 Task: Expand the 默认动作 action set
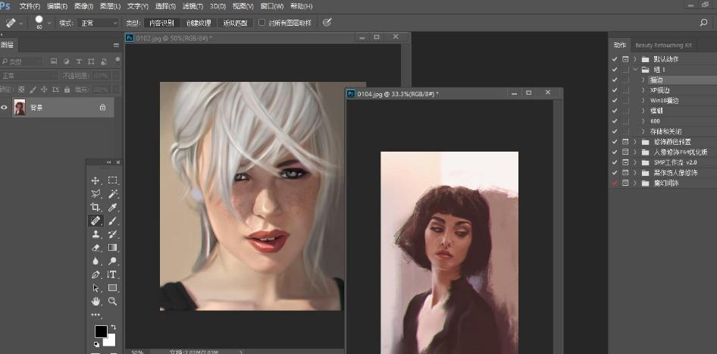click(x=635, y=59)
